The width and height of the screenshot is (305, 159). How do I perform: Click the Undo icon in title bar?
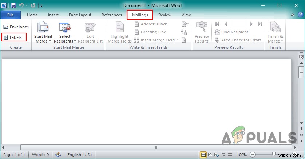click(21, 5)
